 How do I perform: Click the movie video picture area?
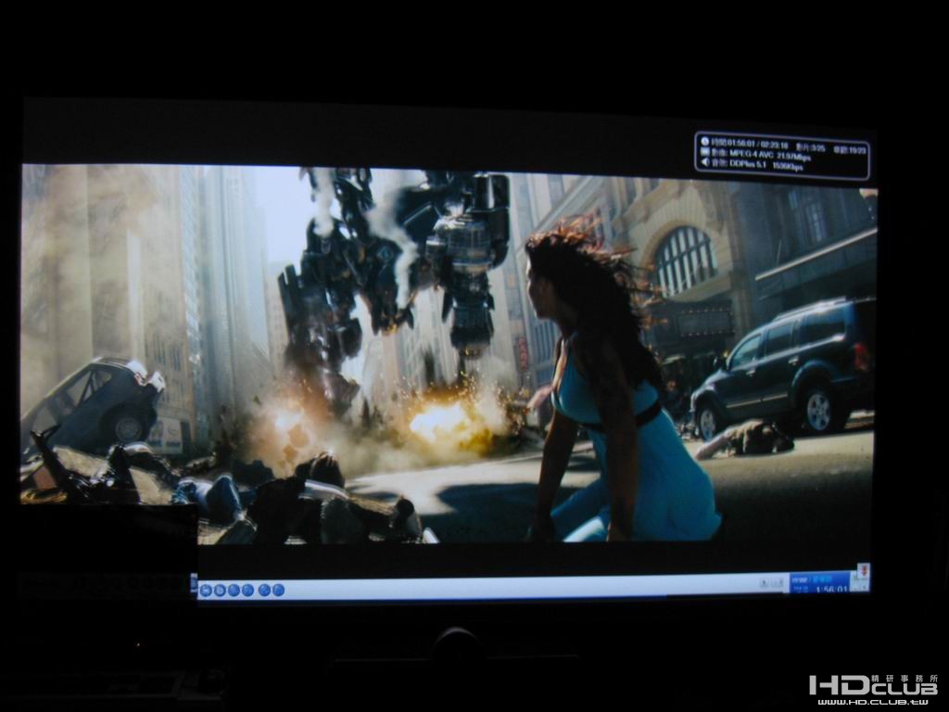point(448,354)
